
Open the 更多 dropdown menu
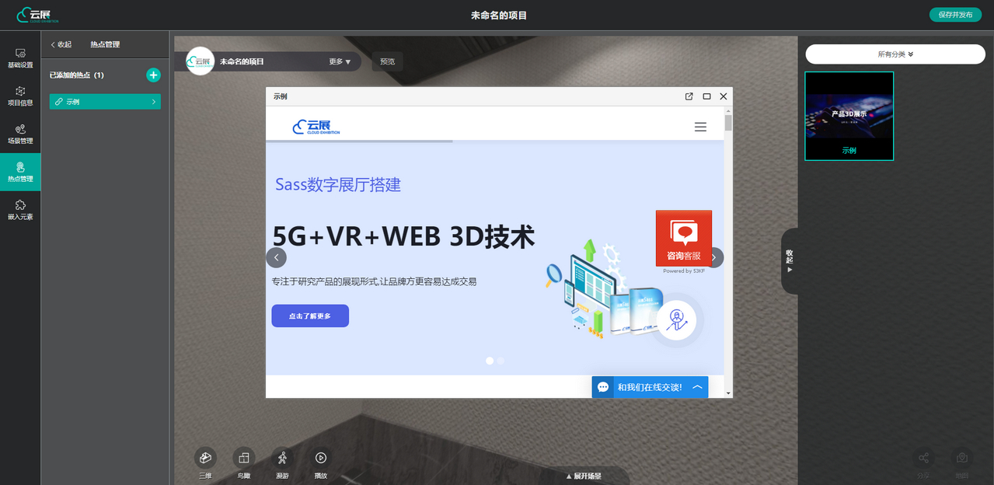340,61
